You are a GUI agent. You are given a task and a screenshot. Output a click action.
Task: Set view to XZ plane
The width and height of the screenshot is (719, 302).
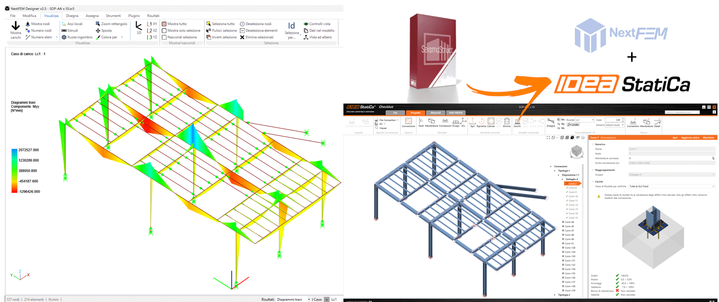pos(152,30)
